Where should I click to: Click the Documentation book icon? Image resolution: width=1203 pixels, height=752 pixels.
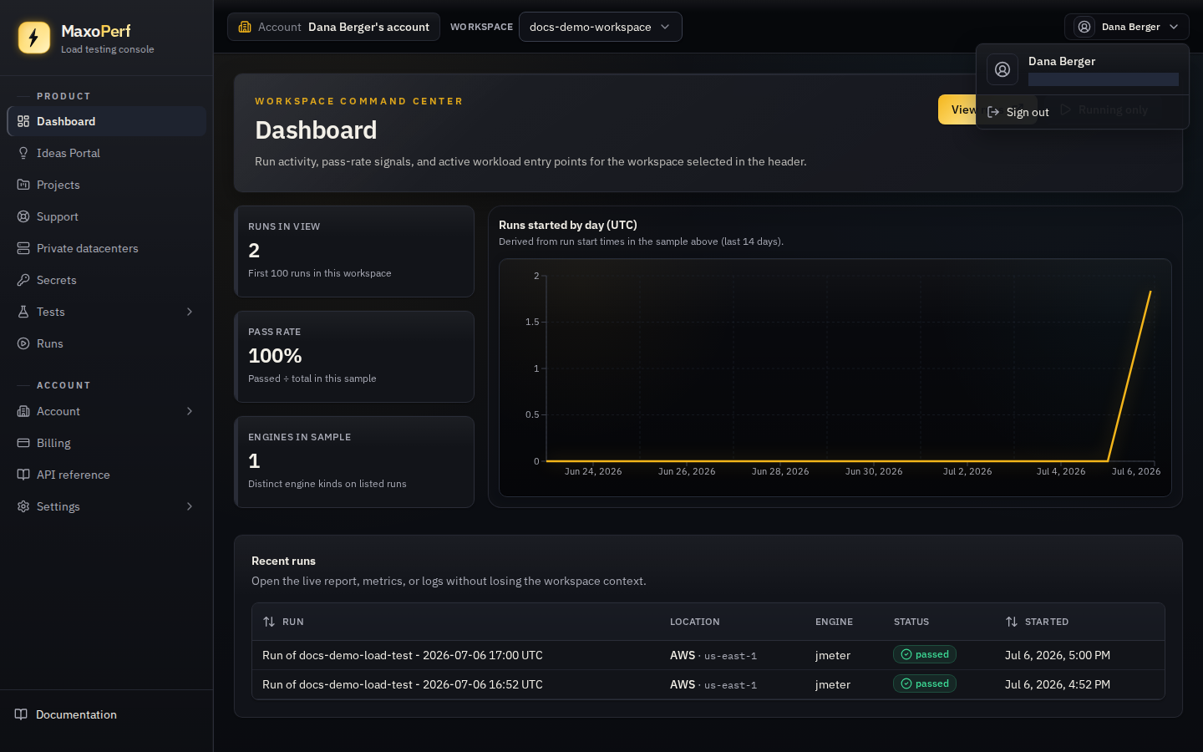(21, 714)
